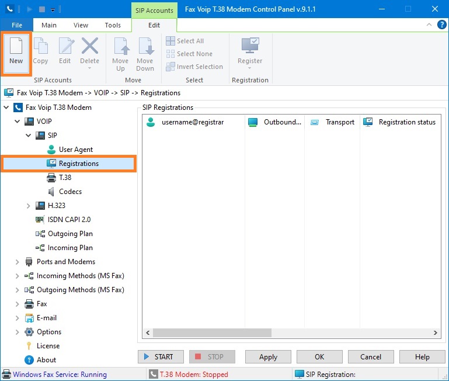This screenshot has height=381, width=449.
Task: Expand the Fax tree node
Action: point(17,304)
